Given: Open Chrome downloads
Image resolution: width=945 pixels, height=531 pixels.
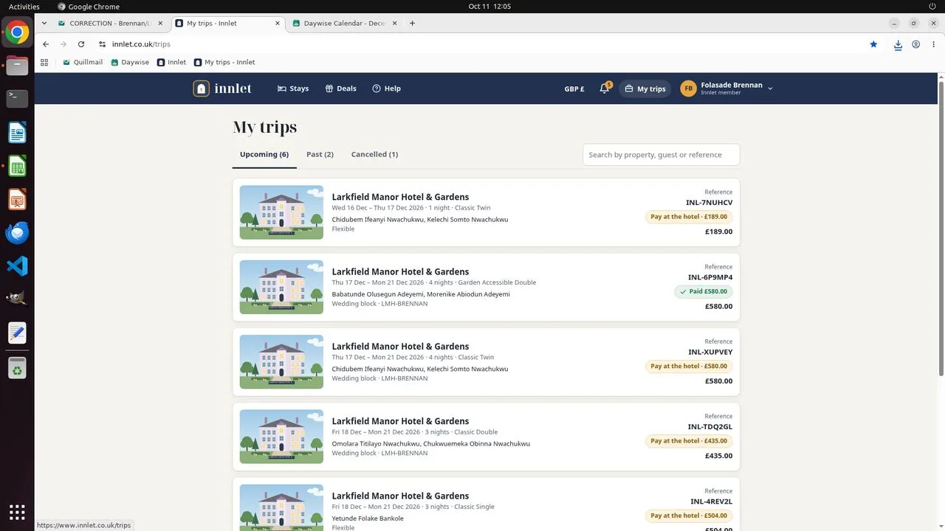Looking at the screenshot, I should click(898, 44).
